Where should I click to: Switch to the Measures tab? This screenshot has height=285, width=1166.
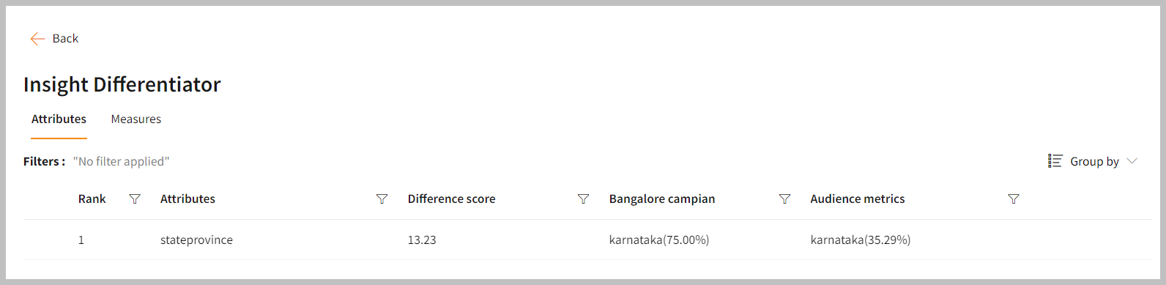click(x=136, y=119)
